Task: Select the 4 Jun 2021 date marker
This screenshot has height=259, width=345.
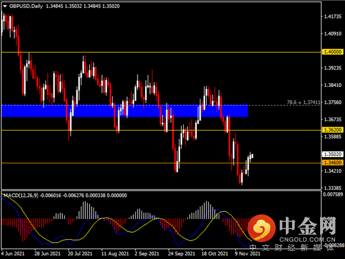Action: click(x=12, y=254)
